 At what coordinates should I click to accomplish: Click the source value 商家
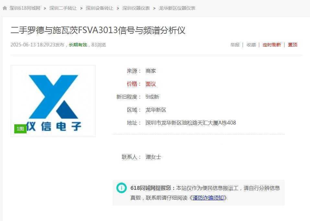151,71
